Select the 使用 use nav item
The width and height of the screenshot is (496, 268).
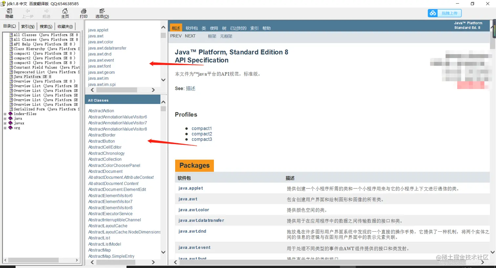(214, 28)
